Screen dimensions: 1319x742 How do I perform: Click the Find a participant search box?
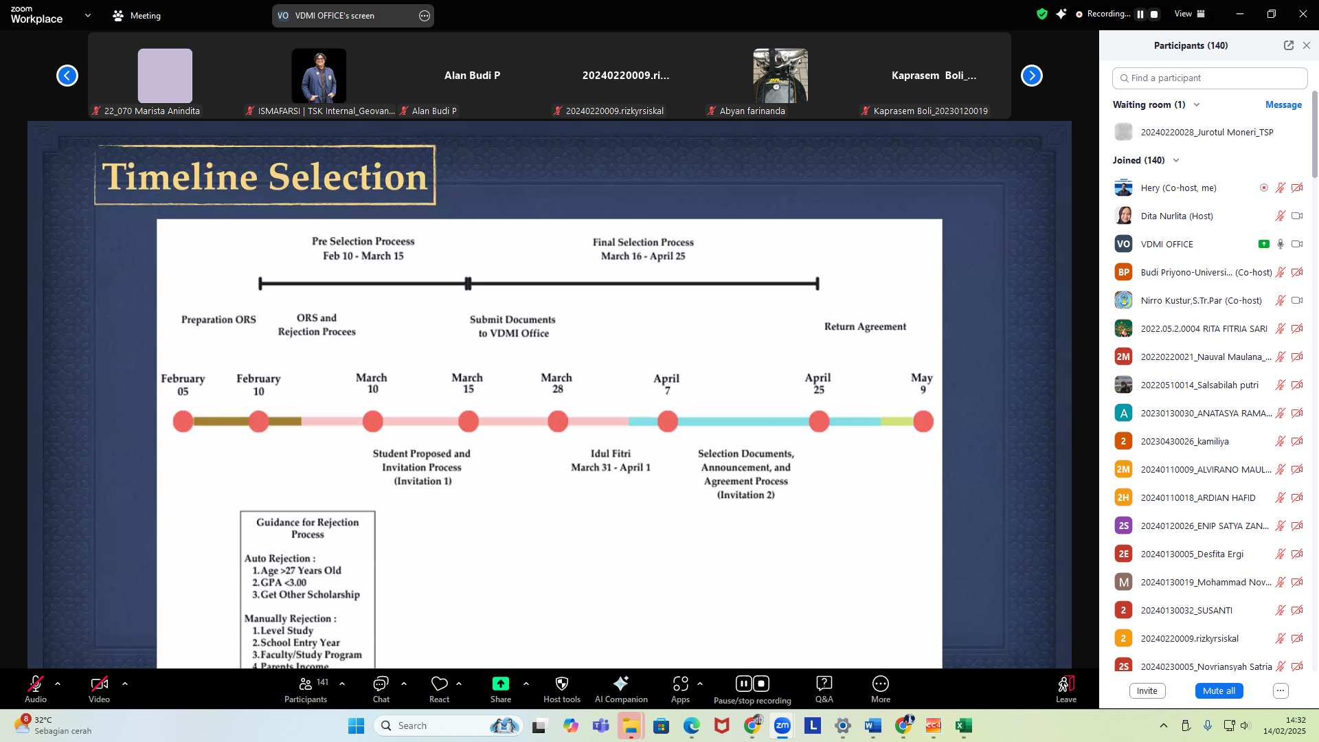(1210, 78)
